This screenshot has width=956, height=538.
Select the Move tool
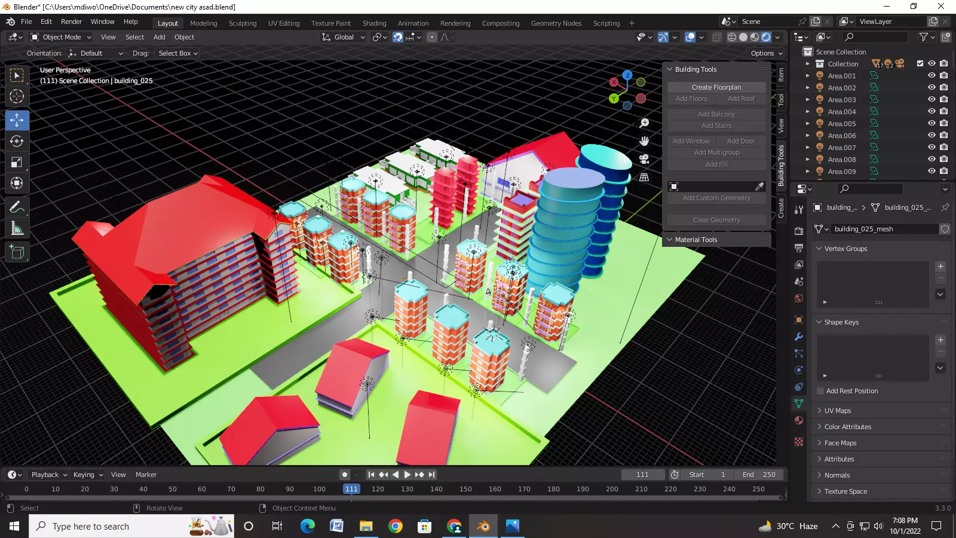click(17, 120)
